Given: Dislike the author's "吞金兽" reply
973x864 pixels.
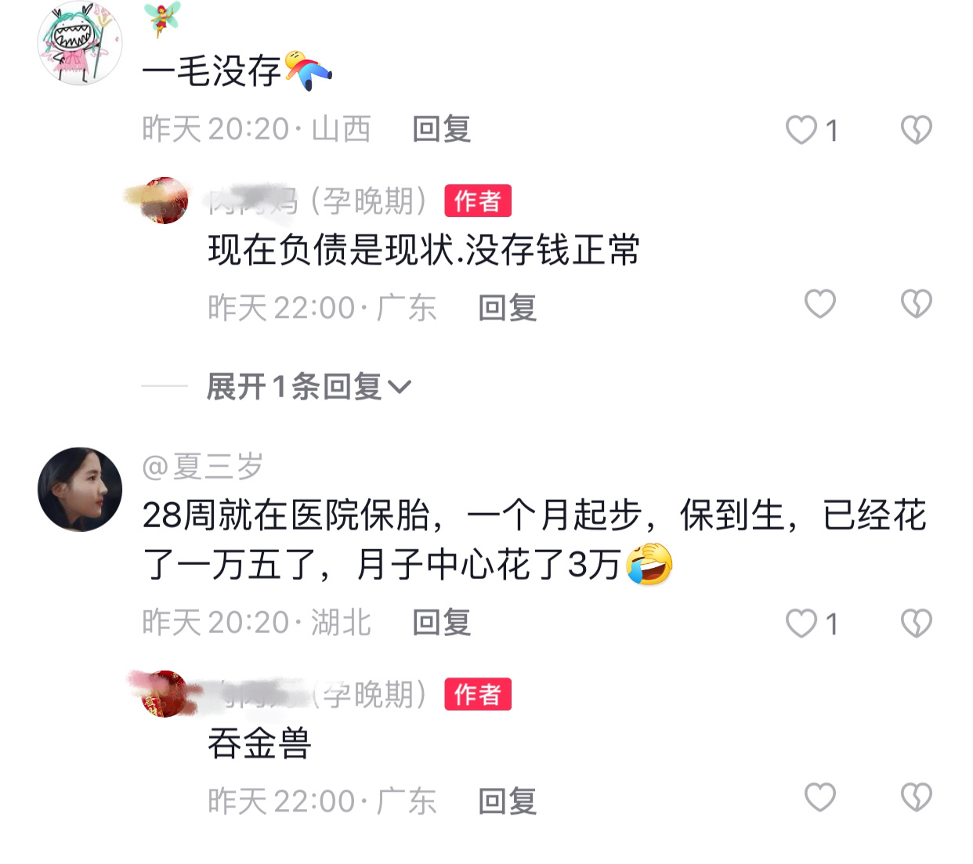Looking at the screenshot, I should [x=916, y=797].
